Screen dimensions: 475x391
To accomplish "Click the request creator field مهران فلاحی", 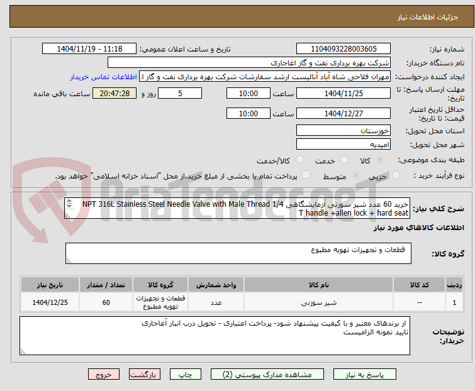I will 265,77.
